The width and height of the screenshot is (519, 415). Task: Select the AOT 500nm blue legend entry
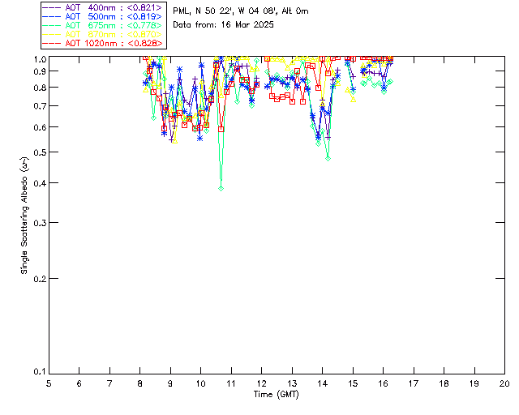pos(114,16)
